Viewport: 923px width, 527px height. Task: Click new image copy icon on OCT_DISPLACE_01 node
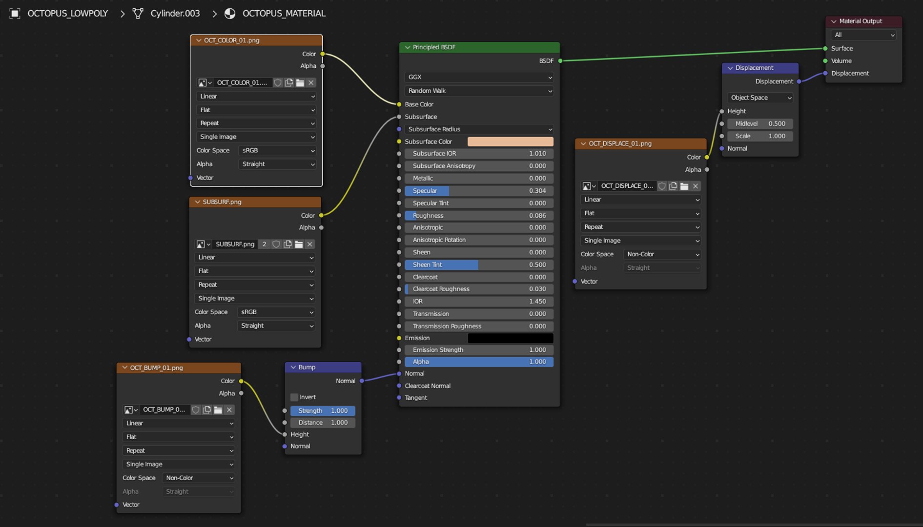673,186
